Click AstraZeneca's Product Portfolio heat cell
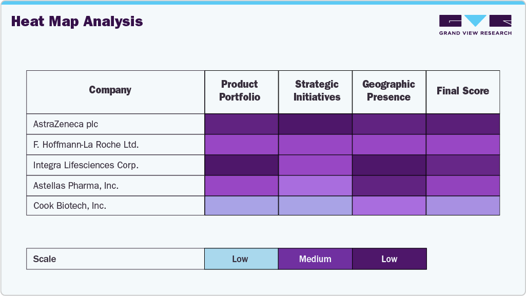526x296 pixels. (x=241, y=124)
